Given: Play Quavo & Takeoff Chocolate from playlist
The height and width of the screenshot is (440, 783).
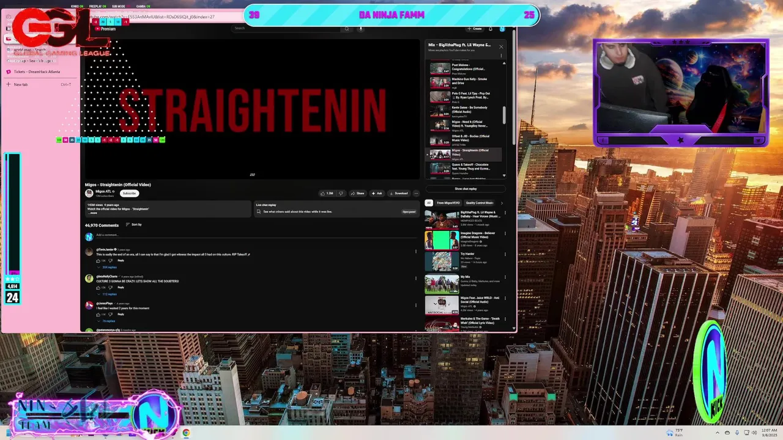Looking at the screenshot, I should point(464,169).
